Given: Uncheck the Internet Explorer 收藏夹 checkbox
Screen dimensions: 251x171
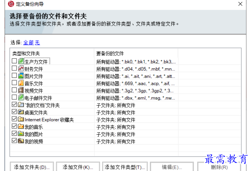Looking at the screenshot, I should (14, 119).
